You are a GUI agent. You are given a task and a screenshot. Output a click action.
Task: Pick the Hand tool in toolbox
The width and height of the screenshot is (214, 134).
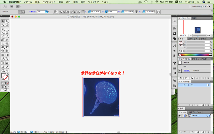[x=3, y=70]
